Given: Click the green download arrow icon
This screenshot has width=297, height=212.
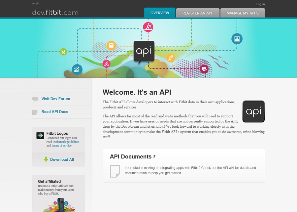Looking at the screenshot, I should (46, 159).
